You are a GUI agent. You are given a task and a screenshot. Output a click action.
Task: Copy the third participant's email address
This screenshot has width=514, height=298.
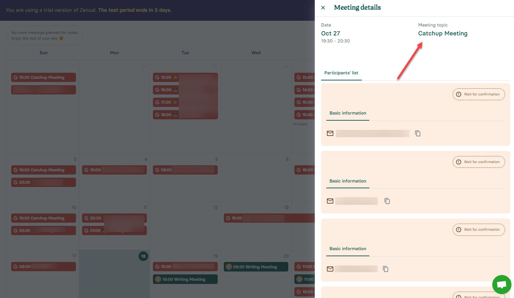tap(385, 269)
